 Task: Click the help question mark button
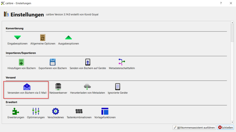point(221,3)
